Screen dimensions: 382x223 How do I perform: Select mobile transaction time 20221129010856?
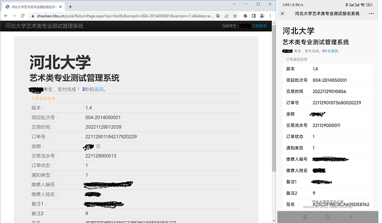coord(329,92)
